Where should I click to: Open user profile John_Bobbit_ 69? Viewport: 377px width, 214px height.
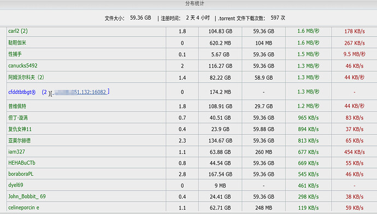coord(27,196)
